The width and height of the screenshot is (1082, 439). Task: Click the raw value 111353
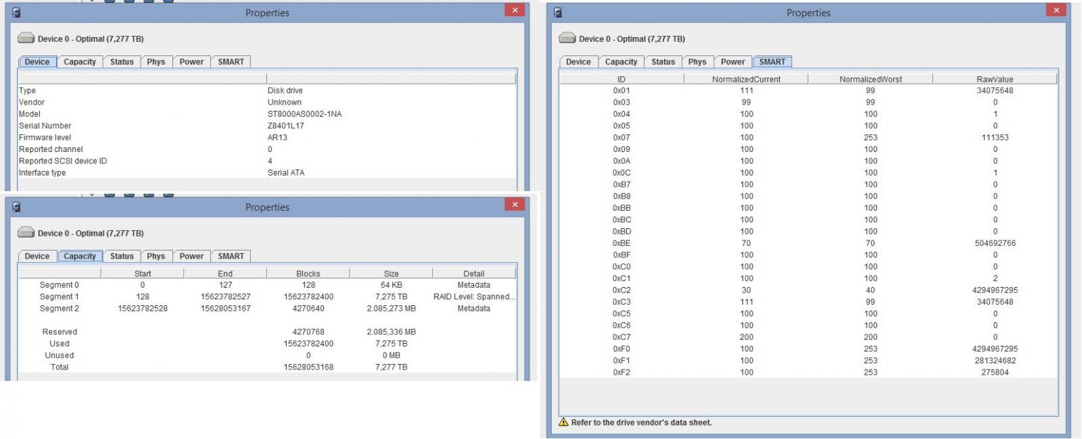(x=995, y=138)
